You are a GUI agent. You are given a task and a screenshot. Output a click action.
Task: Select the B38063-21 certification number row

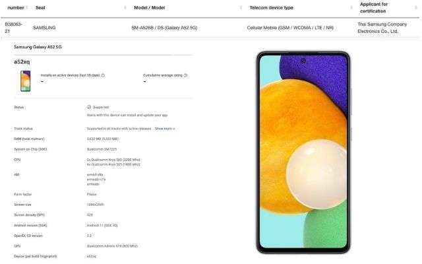pos(13,28)
